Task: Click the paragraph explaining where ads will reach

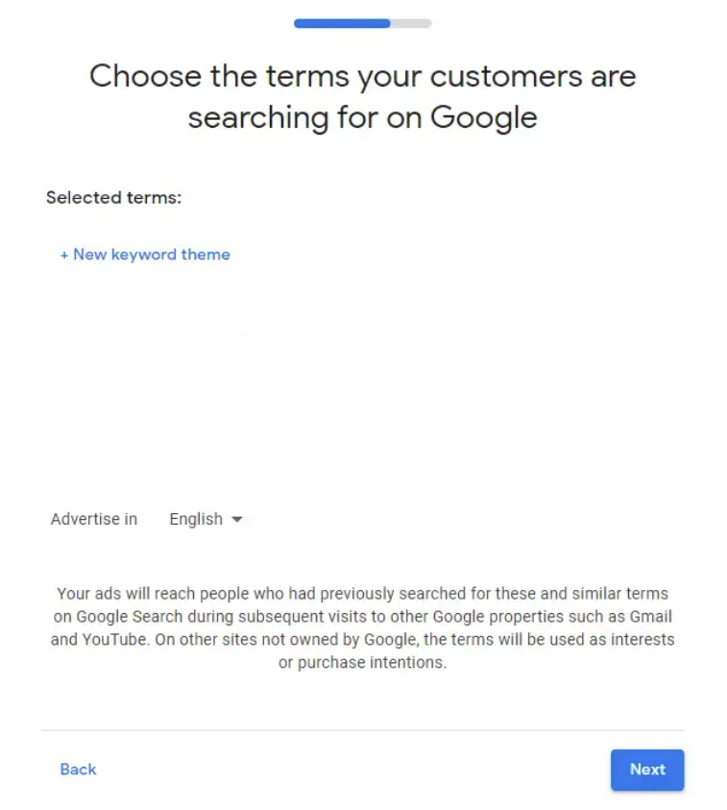Action: [x=362, y=627]
